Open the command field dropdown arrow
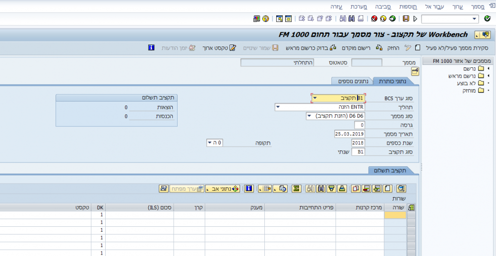Viewport: 496px width, 256px height. point(474,19)
